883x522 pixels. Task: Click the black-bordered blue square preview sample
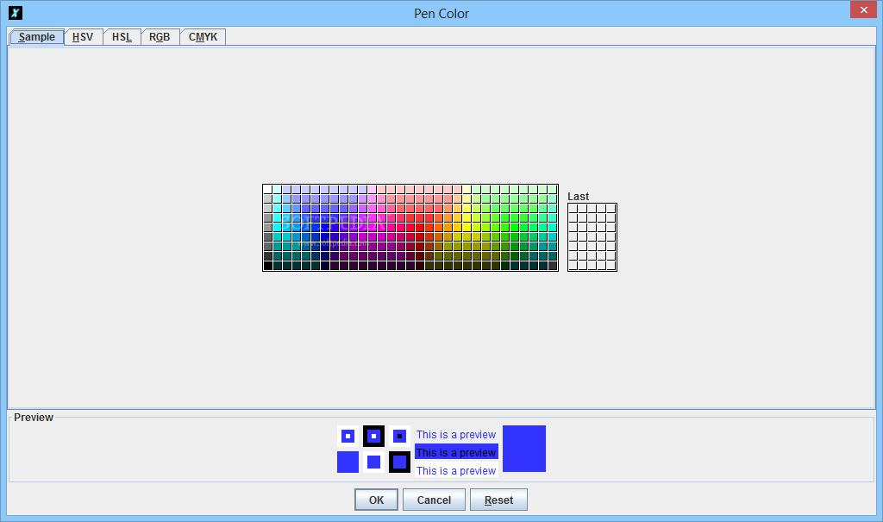[x=399, y=462]
